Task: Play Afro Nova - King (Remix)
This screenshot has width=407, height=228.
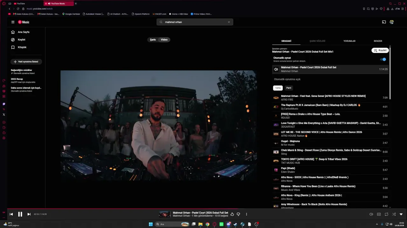Action: (331, 197)
